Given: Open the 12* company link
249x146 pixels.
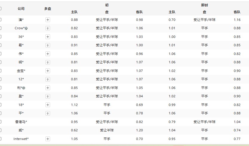Looking at the screenshot, I should 21,79.
